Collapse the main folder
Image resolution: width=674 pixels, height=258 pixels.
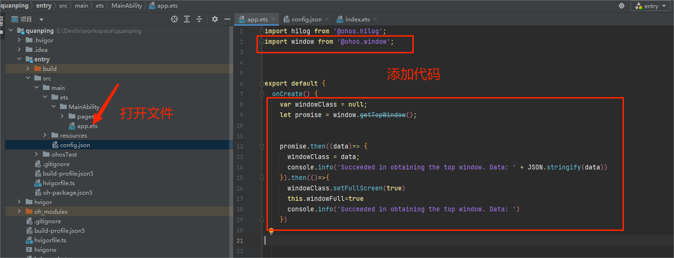click(37, 88)
